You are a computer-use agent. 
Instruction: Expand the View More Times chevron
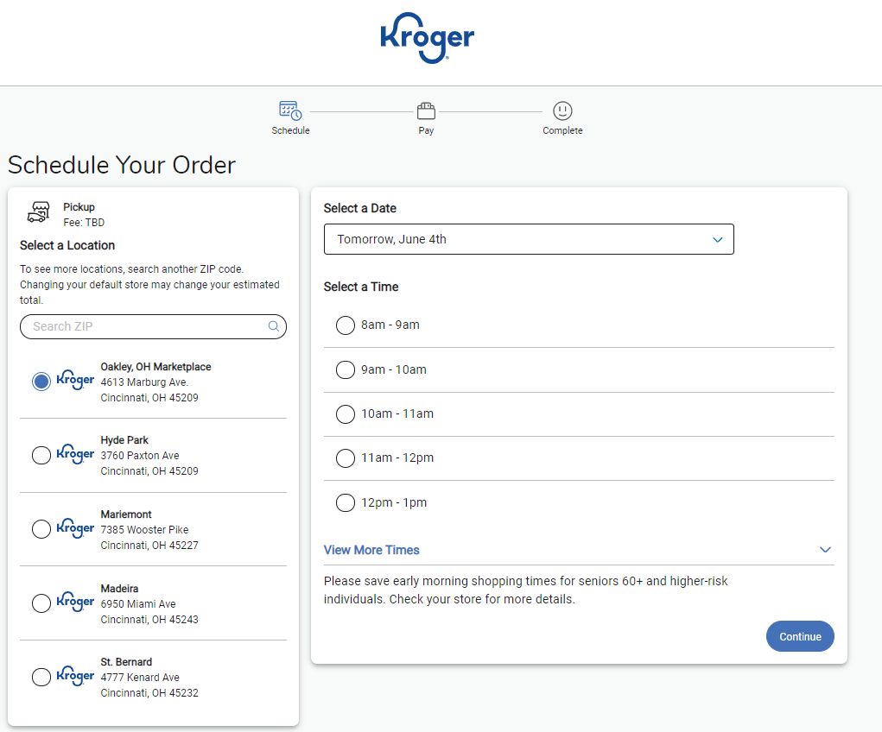(x=825, y=550)
